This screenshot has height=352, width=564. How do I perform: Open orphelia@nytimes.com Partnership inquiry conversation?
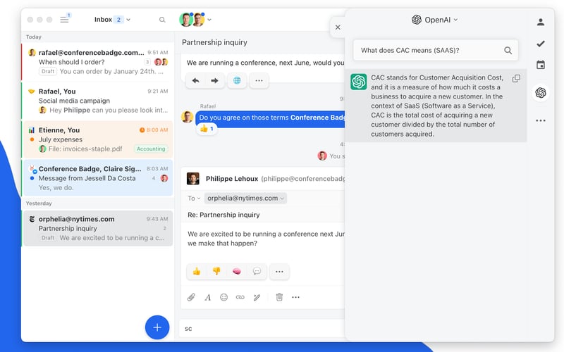pyautogui.click(x=97, y=228)
